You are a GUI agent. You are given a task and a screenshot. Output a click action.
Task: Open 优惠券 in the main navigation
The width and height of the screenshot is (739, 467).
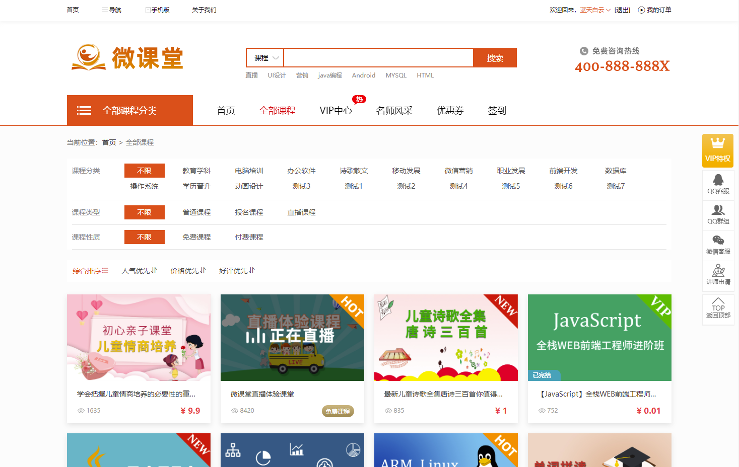450,111
